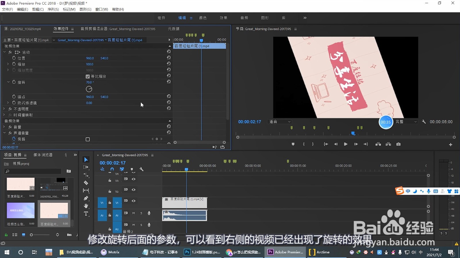Select the 视频怎么倒 thumbnail in Project panel

(x=21, y=210)
